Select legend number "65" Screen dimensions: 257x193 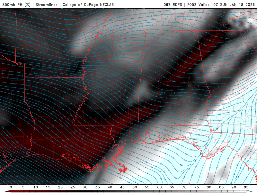[x=172, y=187]
